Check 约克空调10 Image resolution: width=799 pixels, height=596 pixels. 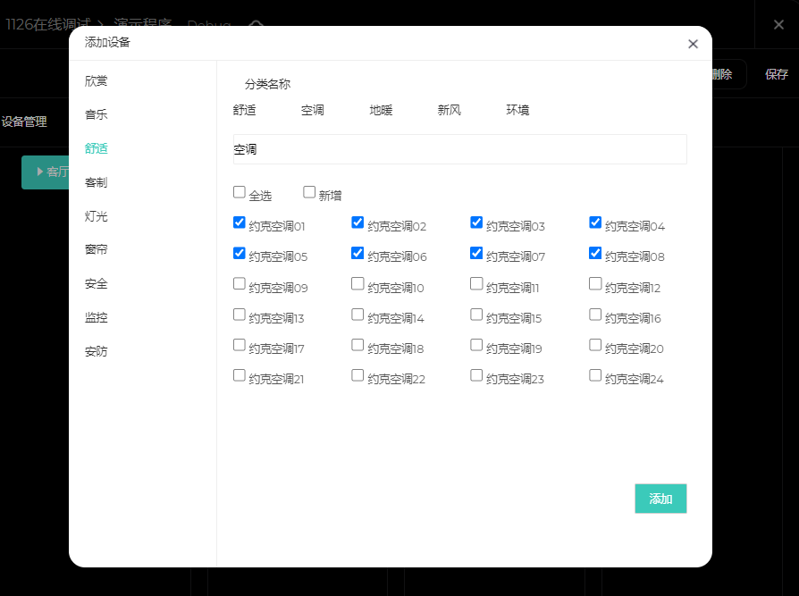pos(357,284)
